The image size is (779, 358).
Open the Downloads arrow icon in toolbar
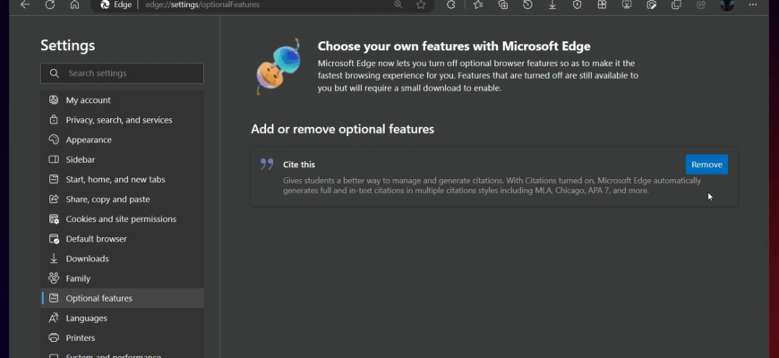(552, 4)
